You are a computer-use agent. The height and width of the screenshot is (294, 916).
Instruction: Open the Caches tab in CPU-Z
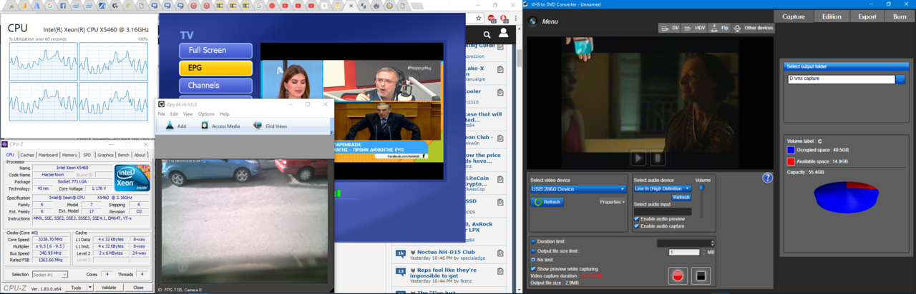coord(27,155)
